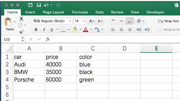The image size is (180, 101).
Task: Open fill color dropdown arrow
Action: point(80,29)
